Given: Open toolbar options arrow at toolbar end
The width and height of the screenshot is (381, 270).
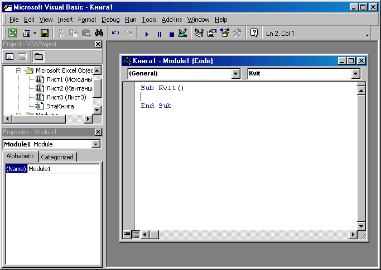Looking at the screenshot, I should coord(367,35).
